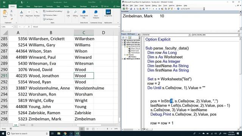The width and height of the screenshot is (242, 136).
Task: Select cell containing Woolstenhulme, Anne
Action: [51, 88]
